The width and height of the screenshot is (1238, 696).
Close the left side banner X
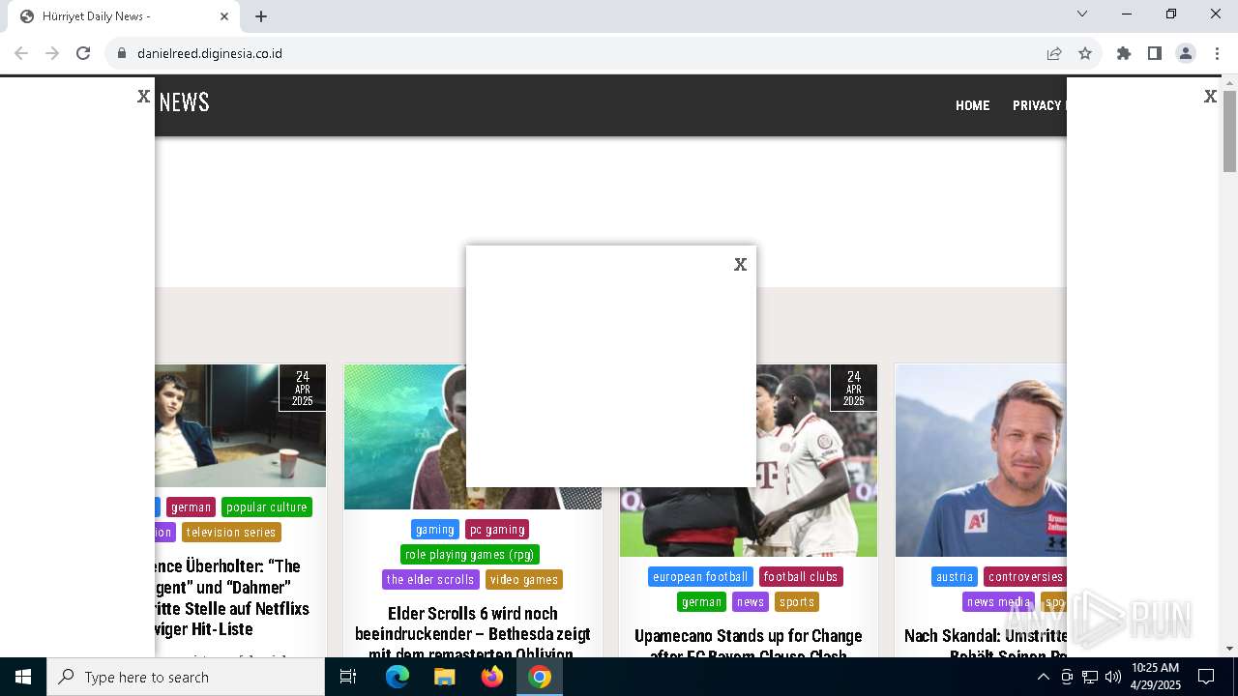point(143,97)
